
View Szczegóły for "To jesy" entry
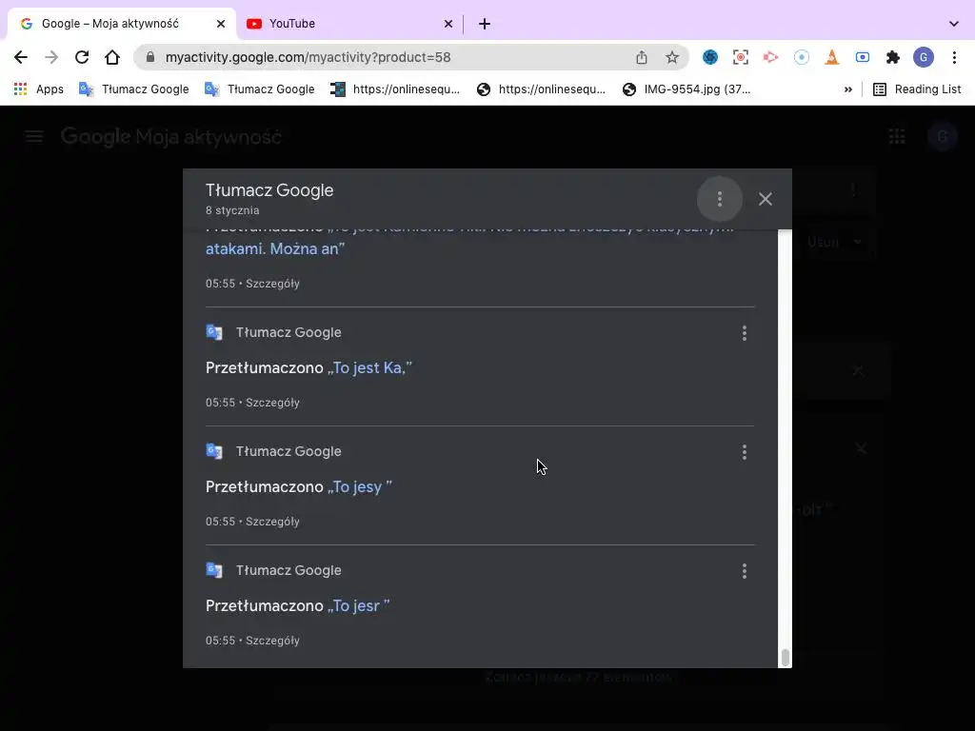point(272,521)
